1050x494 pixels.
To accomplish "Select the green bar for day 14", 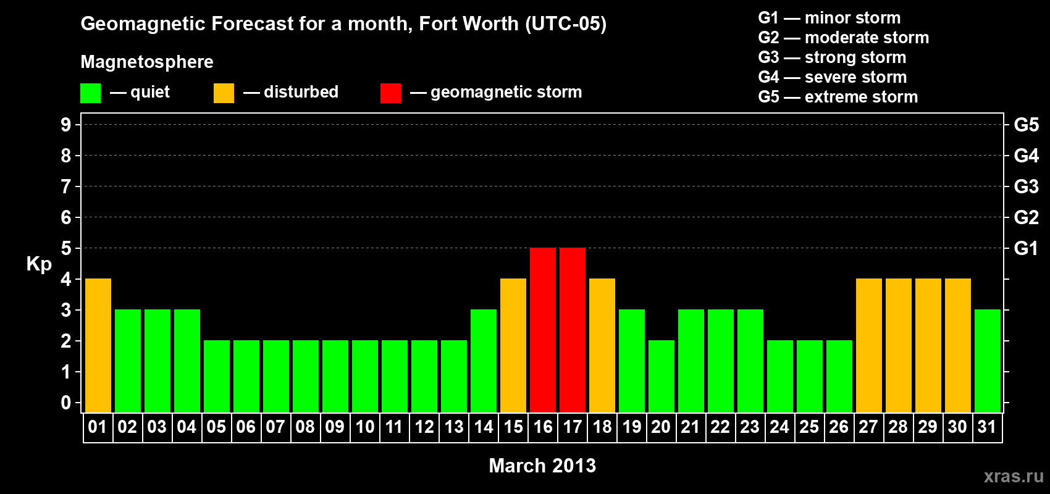I will (x=484, y=361).
